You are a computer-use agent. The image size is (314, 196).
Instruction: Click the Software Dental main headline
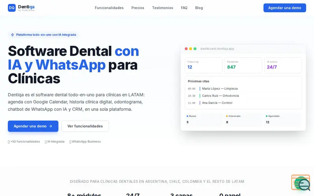(x=73, y=65)
